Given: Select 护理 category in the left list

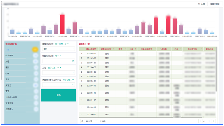Looking at the screenshot, I should coord(7,61).
